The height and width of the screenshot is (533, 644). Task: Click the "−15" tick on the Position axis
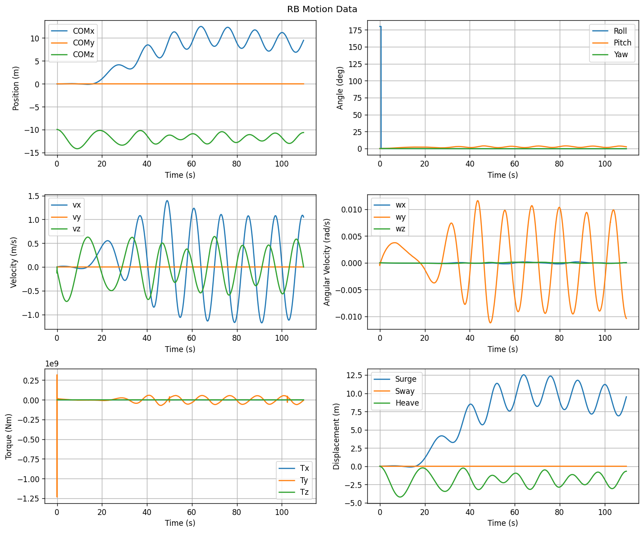pyautogui.click(x=33, y=153)
